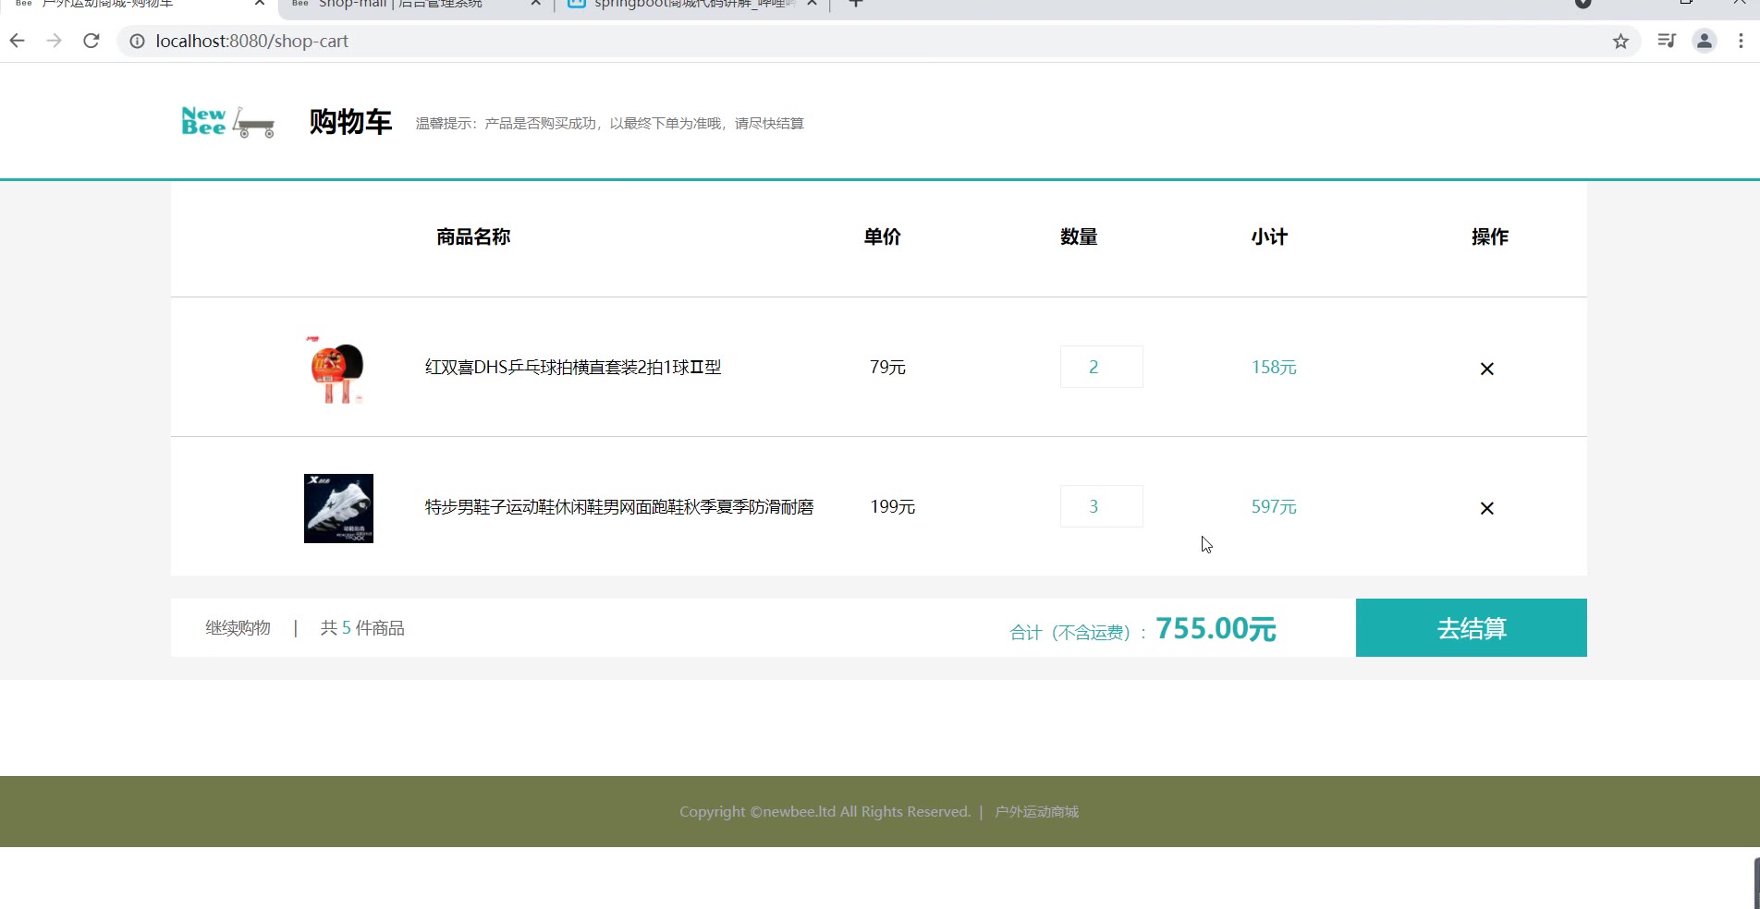Reload the shop-cart page
Viewport: 1760px width, 909px height.
click(x=91, y=41)
